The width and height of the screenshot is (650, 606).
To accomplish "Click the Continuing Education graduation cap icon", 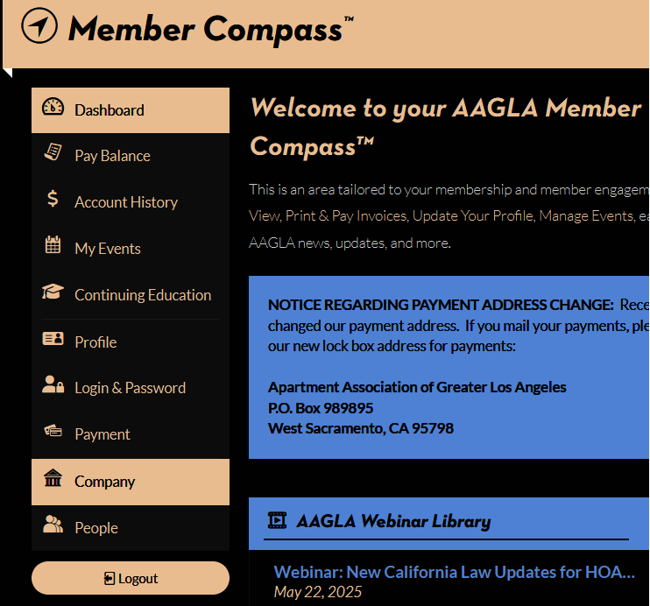I will tap(53, 292).
